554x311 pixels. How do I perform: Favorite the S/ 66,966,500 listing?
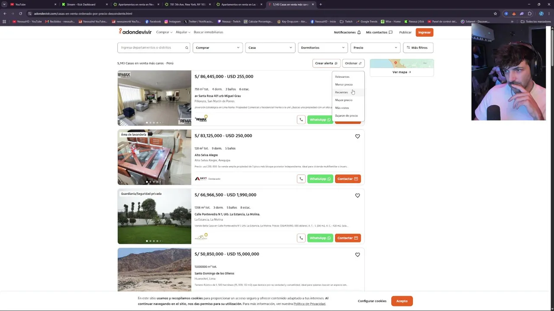tap(358, 195)
